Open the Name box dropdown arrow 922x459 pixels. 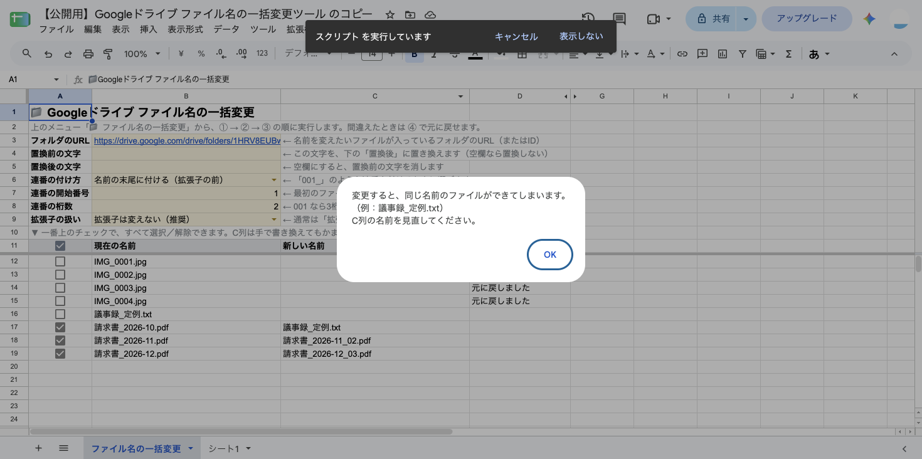pos(56,80)
